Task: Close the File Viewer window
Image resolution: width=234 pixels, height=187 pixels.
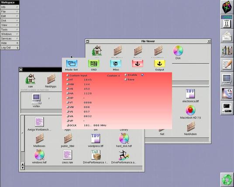Action: [209, 41]
